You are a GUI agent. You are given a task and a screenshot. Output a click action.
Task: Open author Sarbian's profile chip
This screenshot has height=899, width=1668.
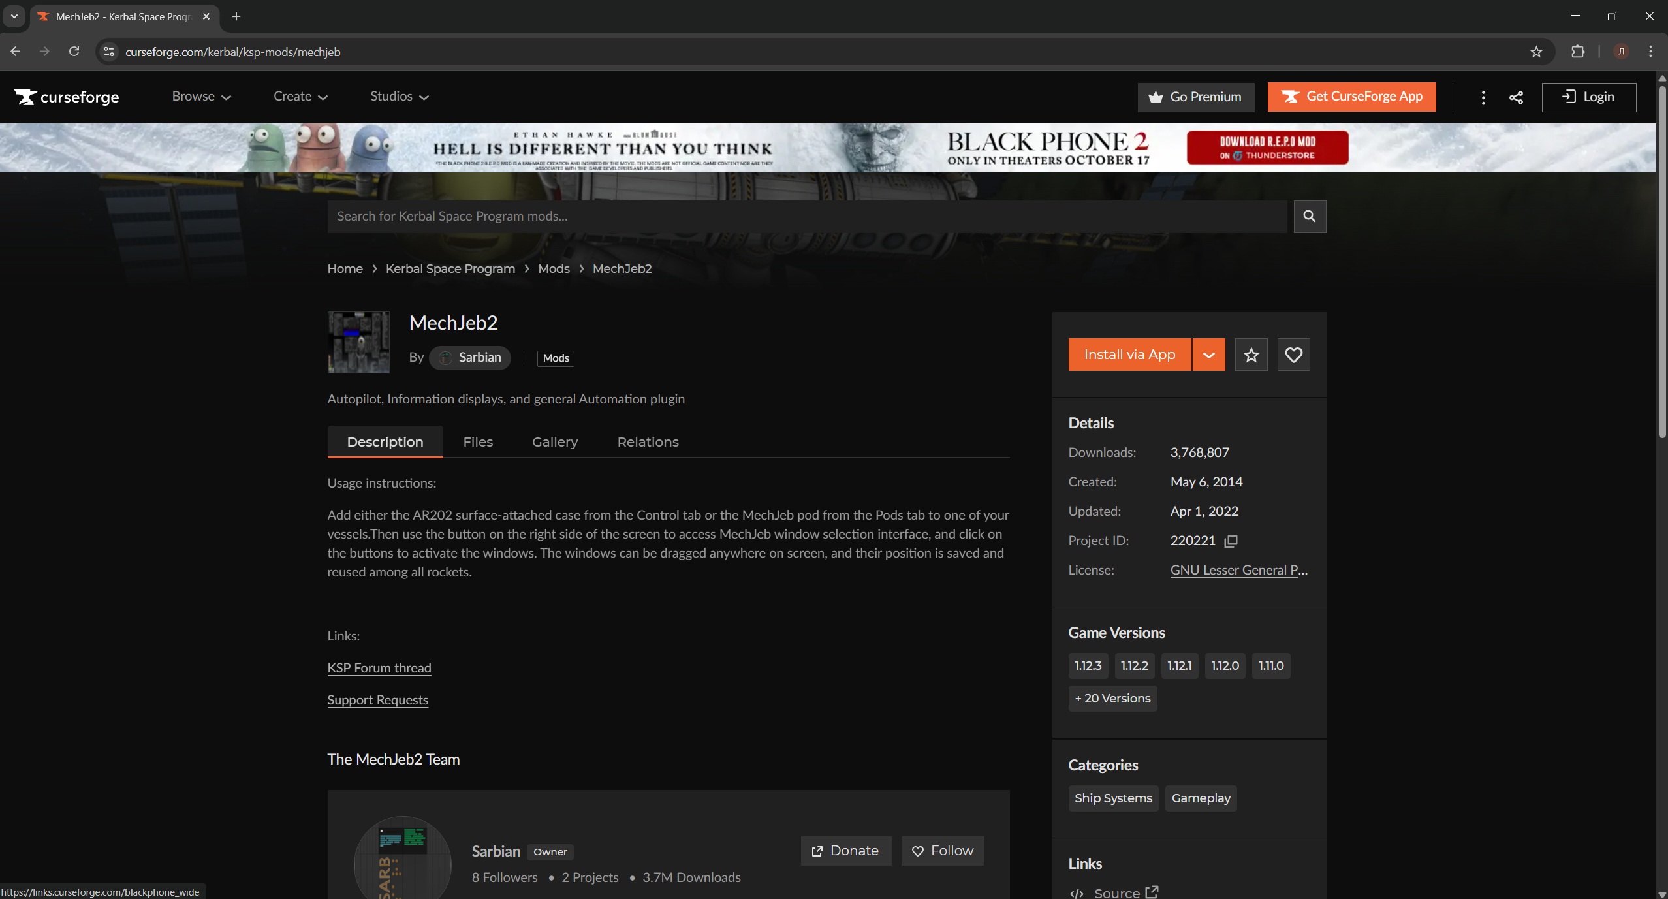tap(470, 358)
